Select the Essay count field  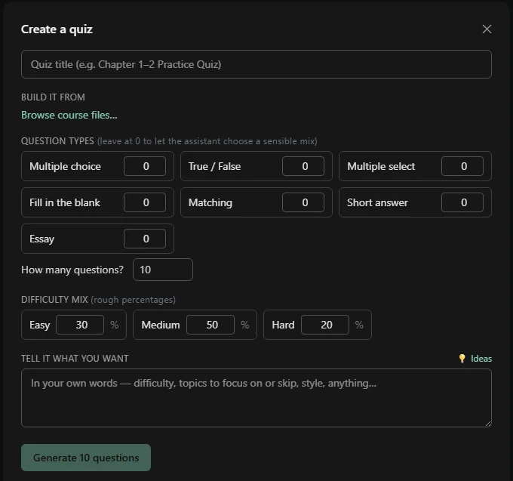click(145, 239)
